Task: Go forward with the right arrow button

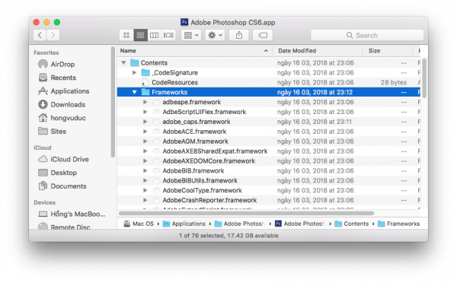Action: (53, 35)
